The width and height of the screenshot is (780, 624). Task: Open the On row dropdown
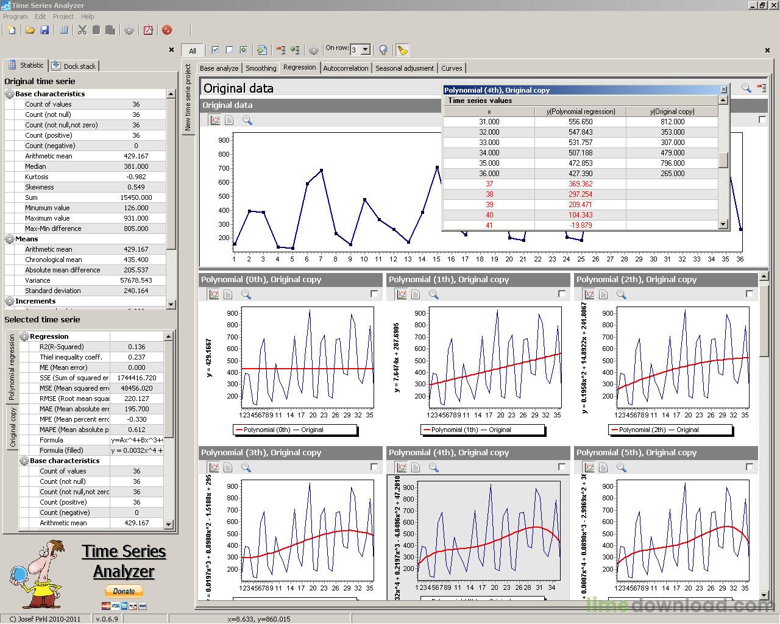click(366, 49)
